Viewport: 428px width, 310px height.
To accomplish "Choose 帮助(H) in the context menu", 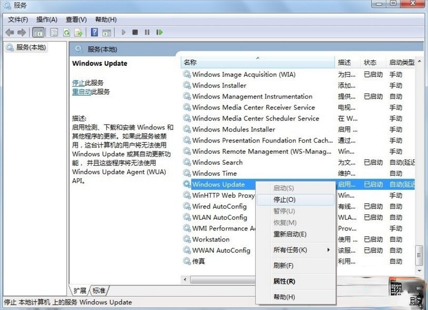I will pyautogui.click(x=296, y=297).
